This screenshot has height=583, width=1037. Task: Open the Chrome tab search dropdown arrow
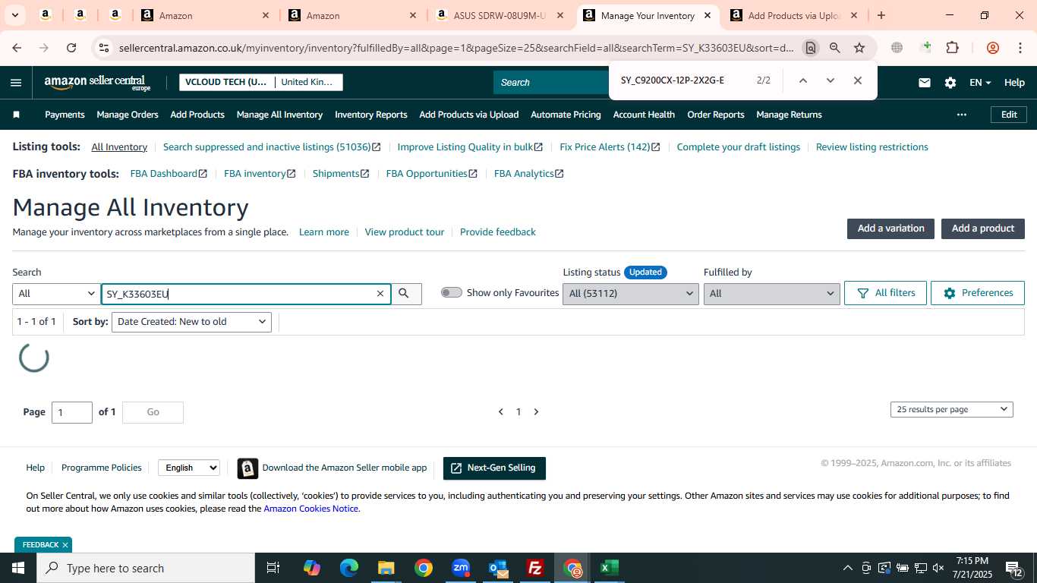14,15
